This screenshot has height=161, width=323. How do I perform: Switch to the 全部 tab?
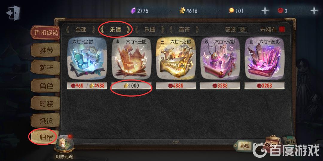pyautogui.click(x=81, y=30)
